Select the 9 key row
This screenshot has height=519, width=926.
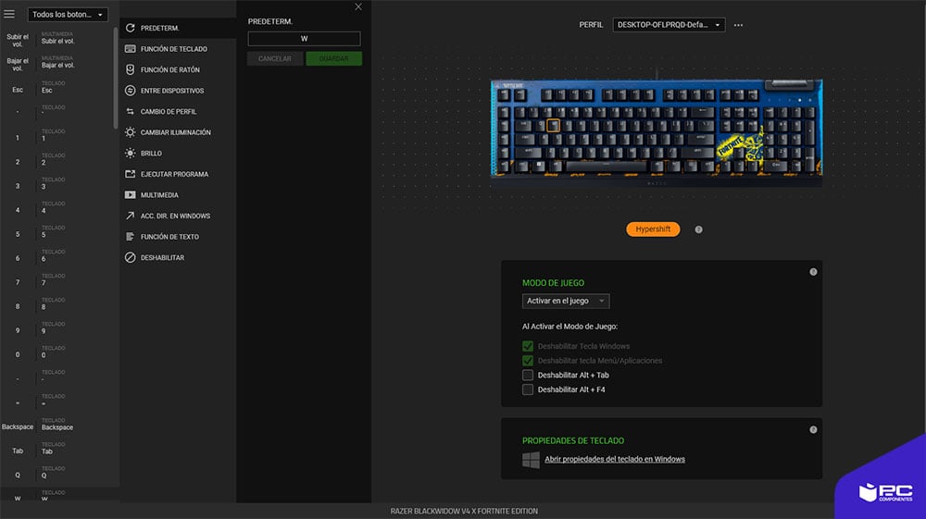click(56, 329)
